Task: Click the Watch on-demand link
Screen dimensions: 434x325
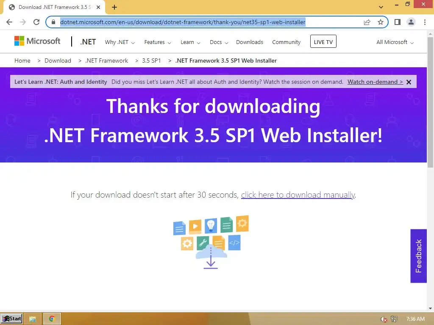Action: click(x=375, y=82)
